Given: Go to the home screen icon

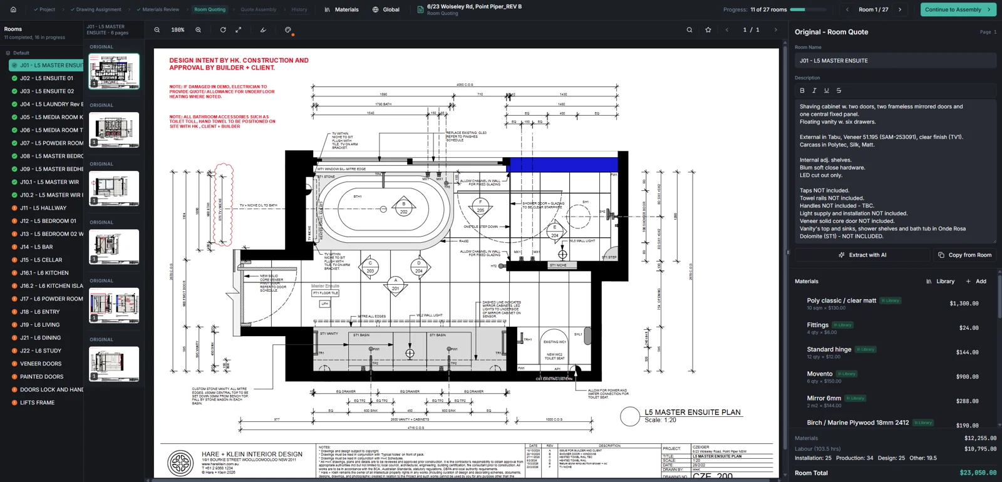Looking at the screenshot, I should (x=13, y=9).
